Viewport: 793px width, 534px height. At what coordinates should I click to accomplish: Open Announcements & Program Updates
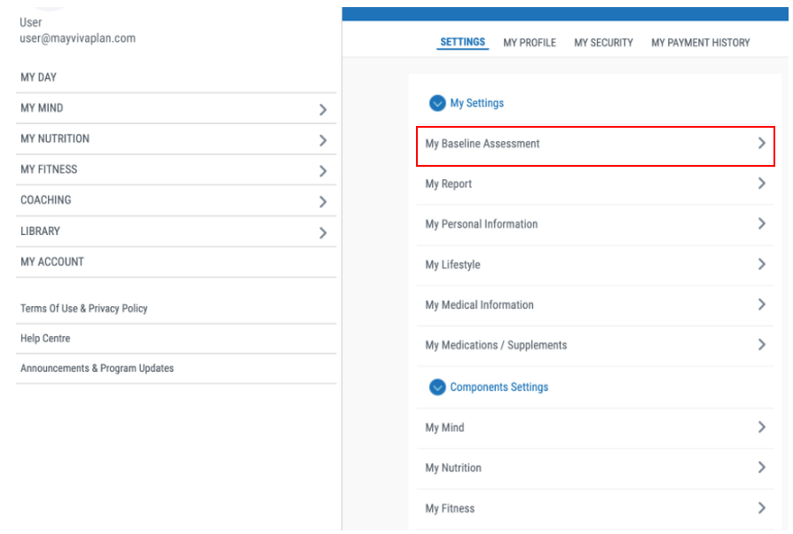(x=97, y=368)
